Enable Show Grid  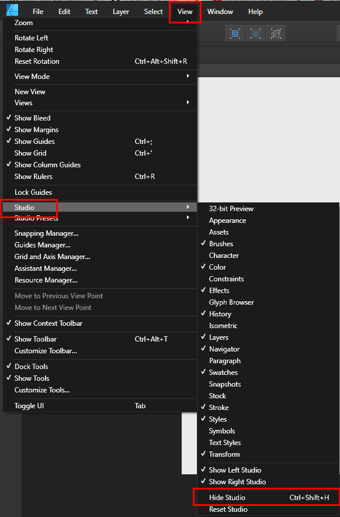tap(30, 153)
